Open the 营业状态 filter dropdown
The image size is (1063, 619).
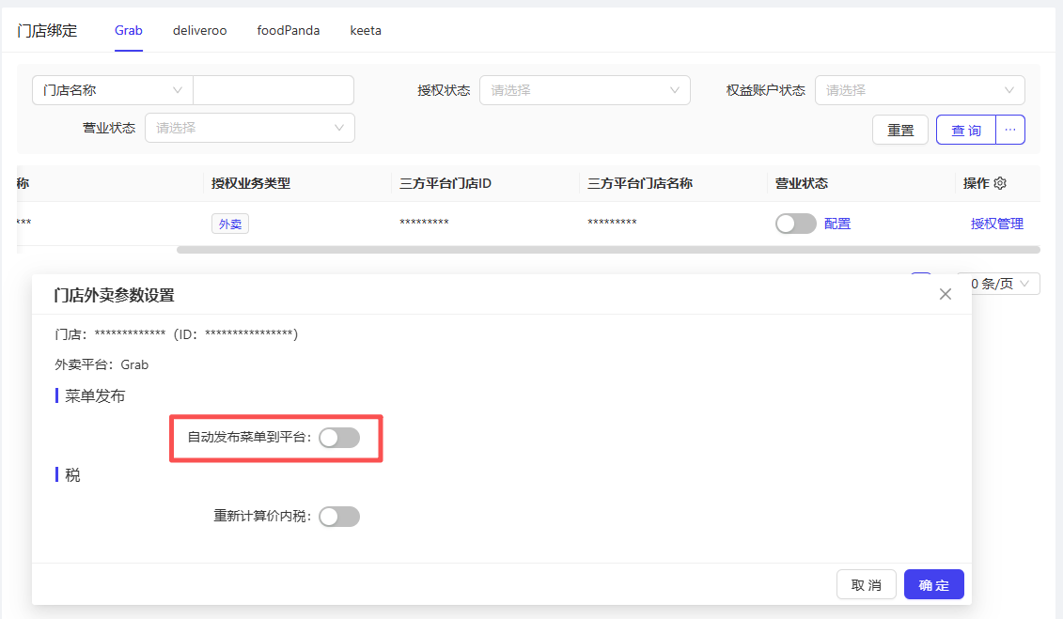pyautogui.click(x=249, y=128)
